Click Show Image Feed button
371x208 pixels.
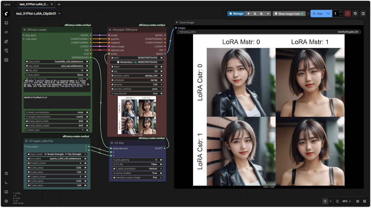point(289,14)
